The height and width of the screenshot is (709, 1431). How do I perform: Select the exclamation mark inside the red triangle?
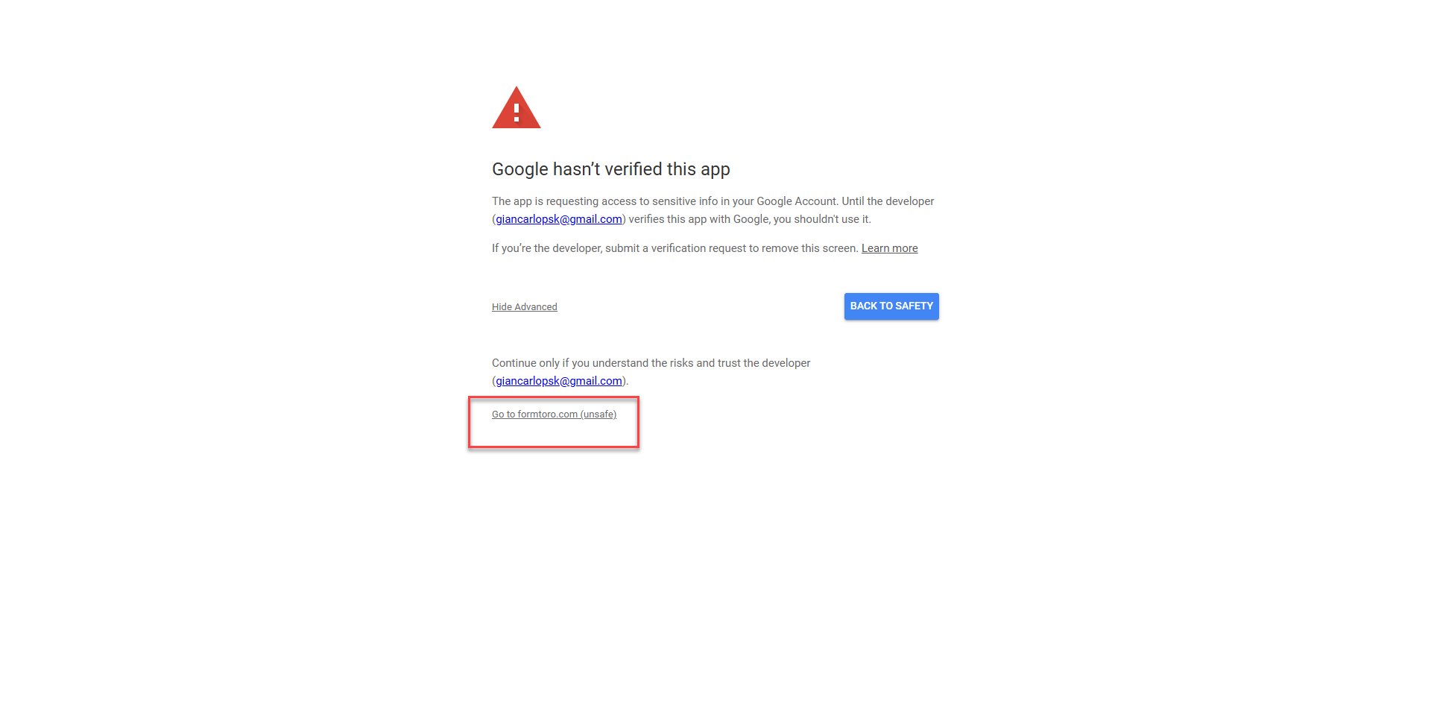517,113
